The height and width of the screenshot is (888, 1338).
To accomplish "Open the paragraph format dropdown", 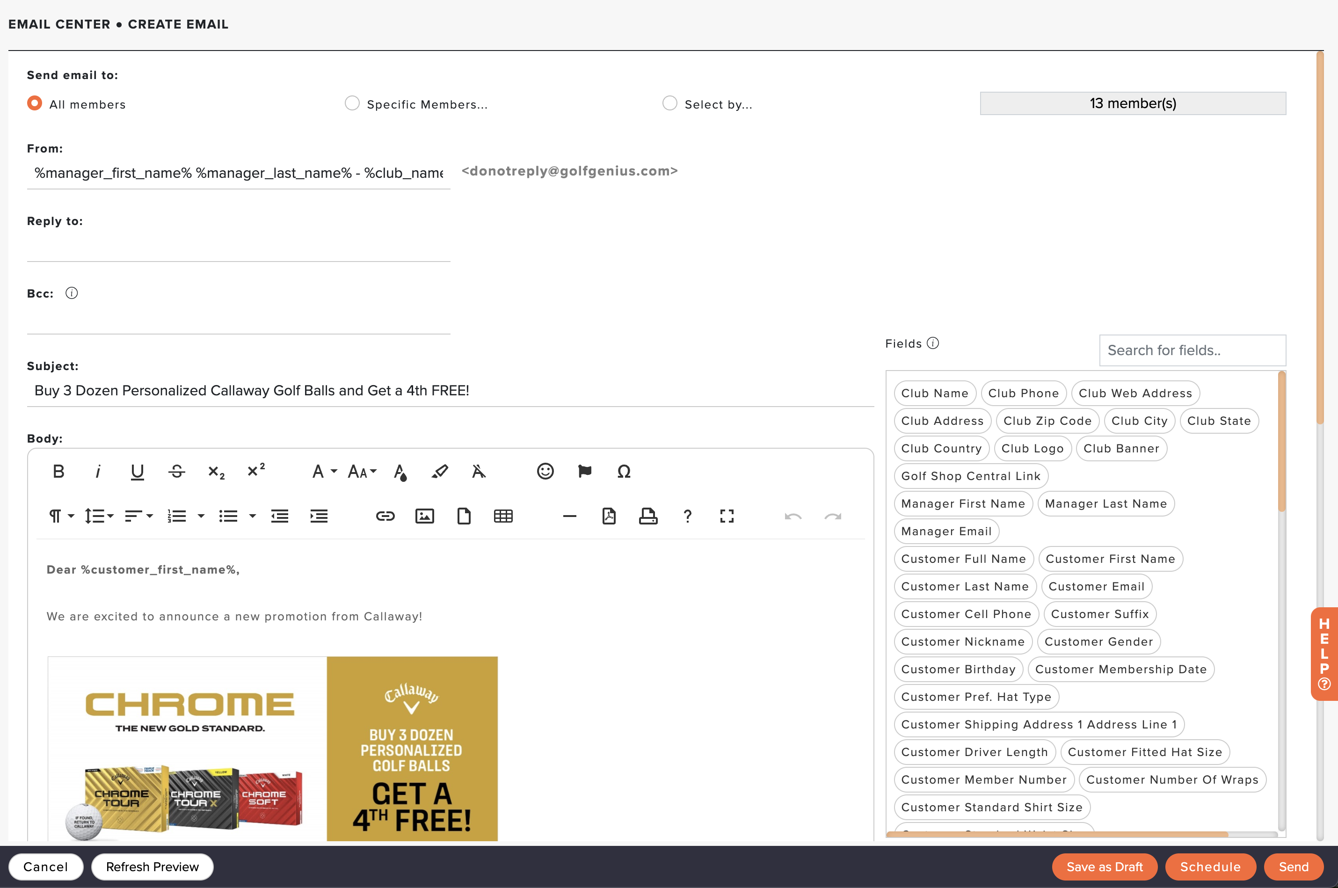I will 62,516.
